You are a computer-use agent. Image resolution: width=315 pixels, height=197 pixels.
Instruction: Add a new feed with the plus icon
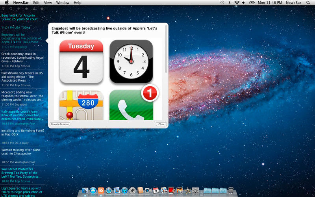point(19,9)
